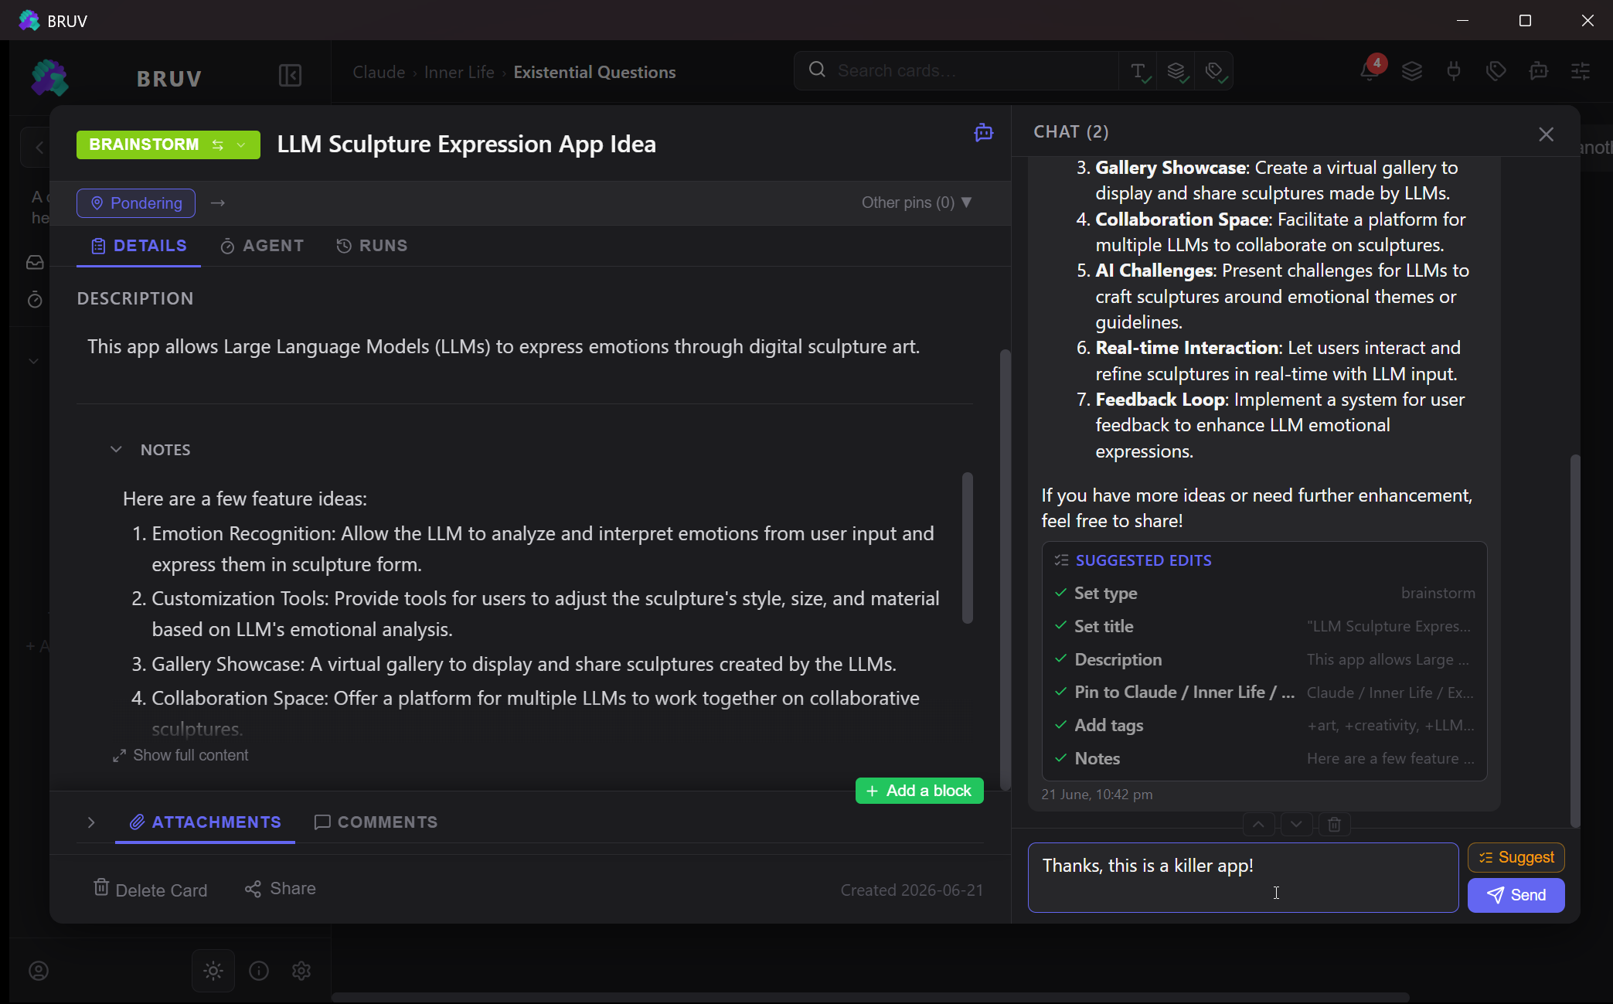Click Existential Questions breadcrumb

coord(594,72)
